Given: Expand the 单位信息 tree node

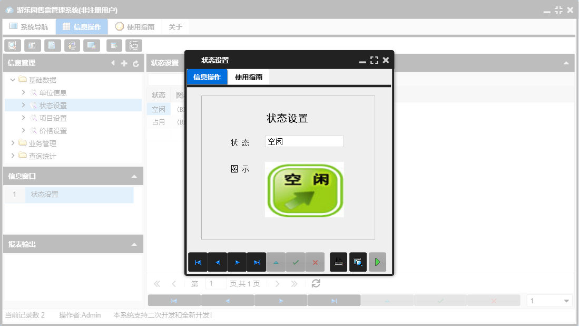Looking at the screenshot, I should (23, 92).
